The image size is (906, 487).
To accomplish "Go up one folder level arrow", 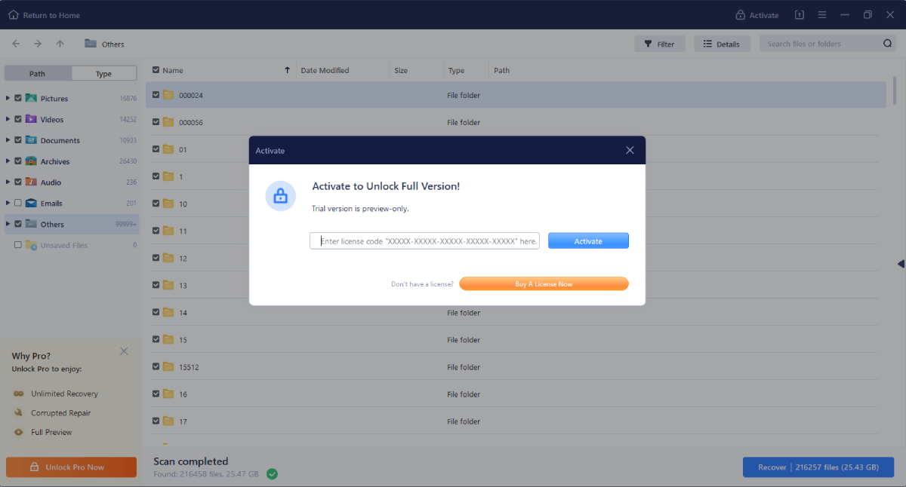I will click(x=60, y=44).
